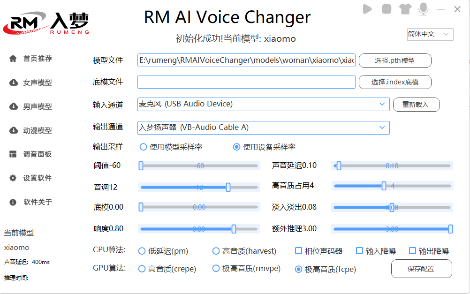
Task: Click the 底模 index ratio slider
Action: tap(199, 207)
